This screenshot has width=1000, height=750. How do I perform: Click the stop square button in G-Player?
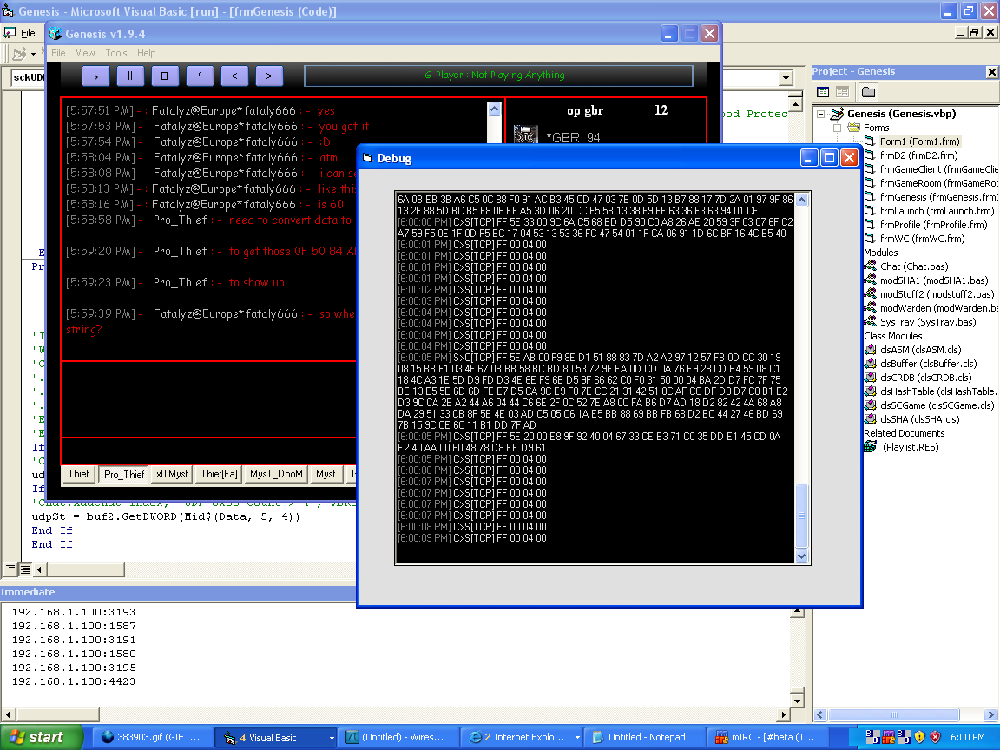(165, 76)
